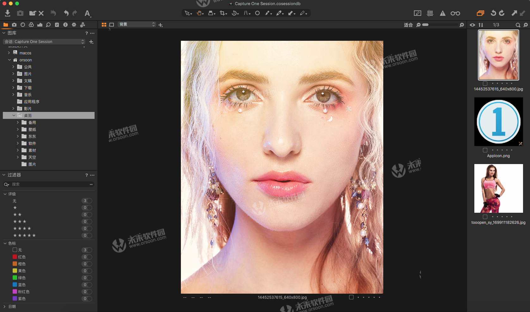Click the orange Edit selected variants icon

[480, 13]
